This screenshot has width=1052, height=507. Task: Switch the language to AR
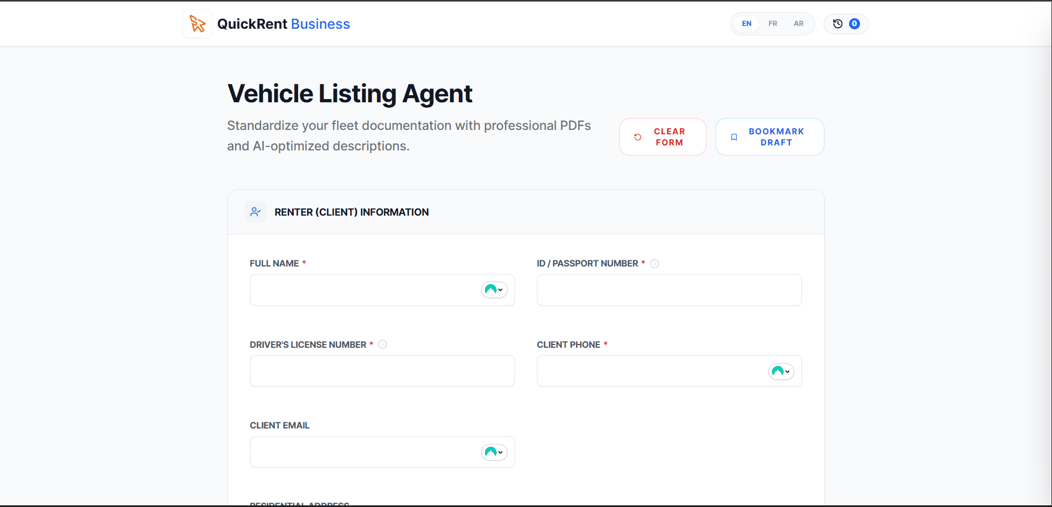[x=798, y=23]
